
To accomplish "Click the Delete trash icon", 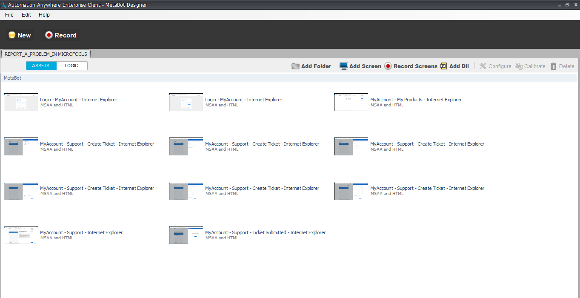I will pos(553,66).
